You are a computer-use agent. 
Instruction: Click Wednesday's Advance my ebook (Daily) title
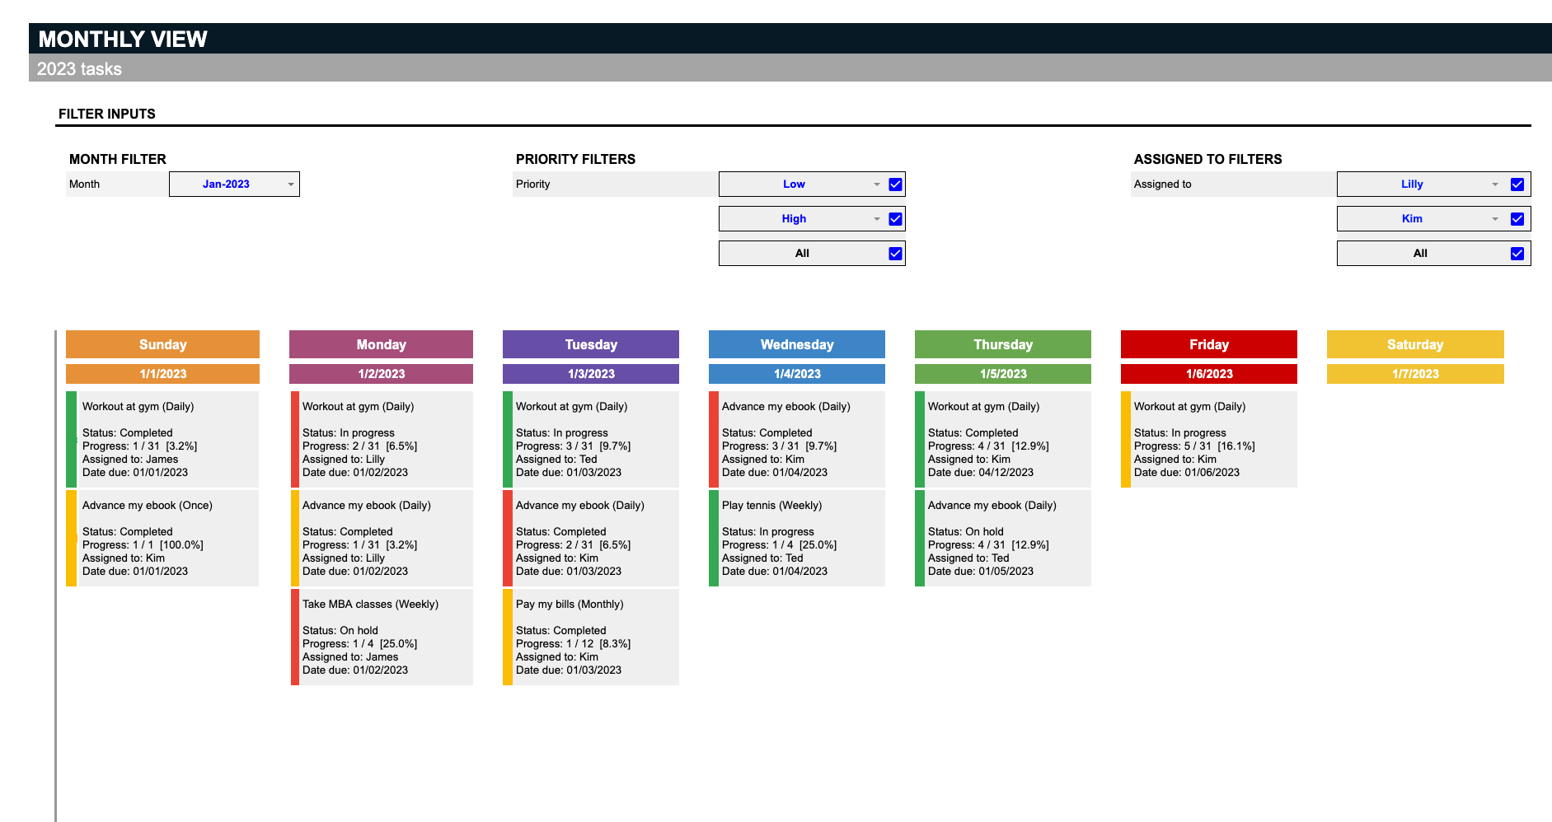785,406
